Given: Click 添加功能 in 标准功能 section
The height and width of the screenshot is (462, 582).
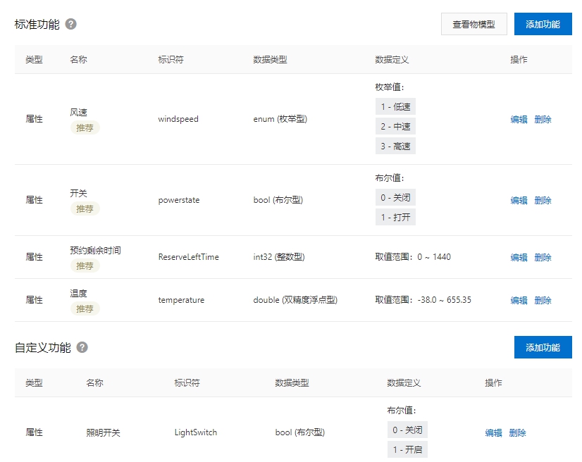Looking at the screenshot, I should coord(543,24).
